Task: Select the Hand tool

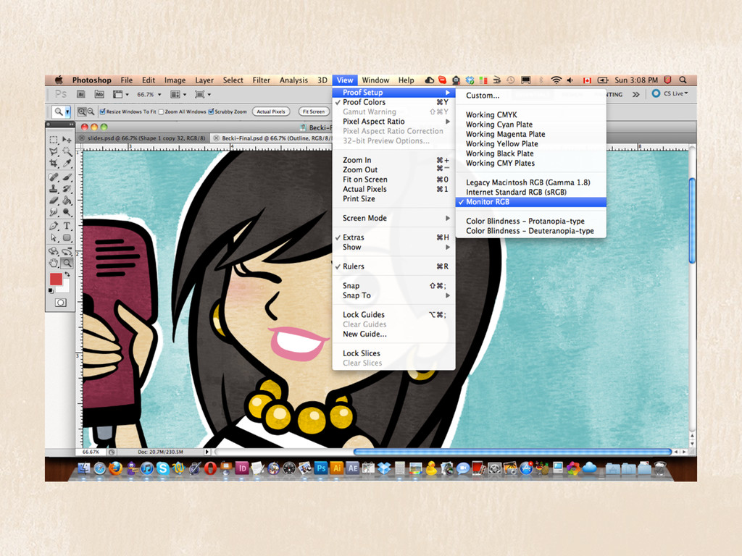Action: click(54, 263)
